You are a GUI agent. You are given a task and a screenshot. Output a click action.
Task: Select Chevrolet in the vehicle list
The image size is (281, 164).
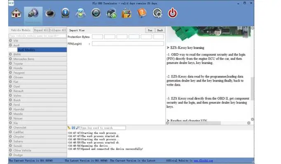[x=37, y=127]
